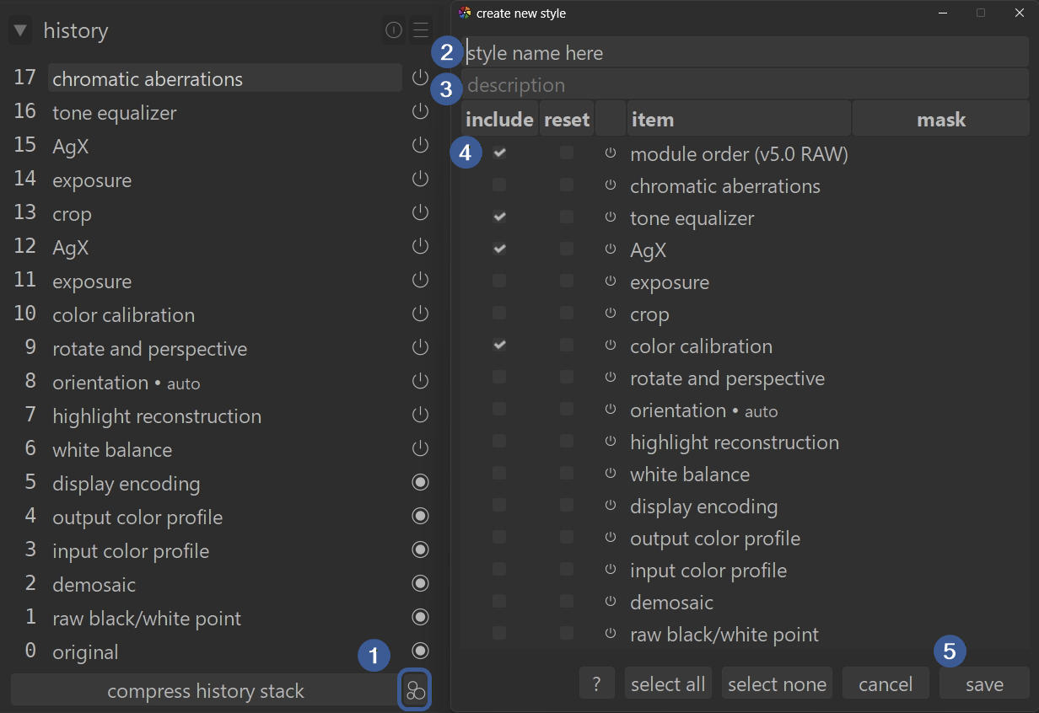
Task: Toggle power icon for chromatic aberrations in history
Action: pos(420,78)
